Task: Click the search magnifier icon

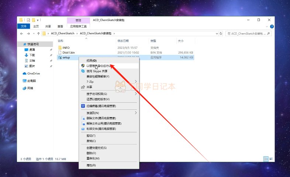Action: click(x=269, y=34)
